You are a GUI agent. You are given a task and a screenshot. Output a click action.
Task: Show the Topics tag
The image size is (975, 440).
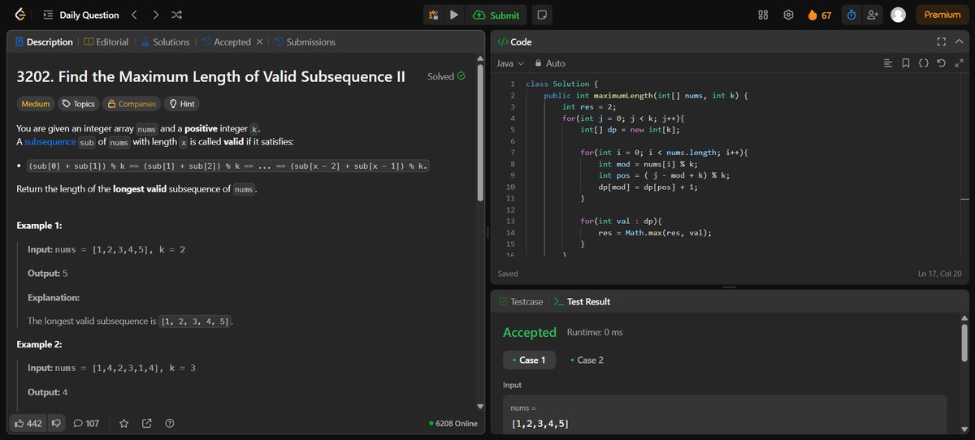78,104
